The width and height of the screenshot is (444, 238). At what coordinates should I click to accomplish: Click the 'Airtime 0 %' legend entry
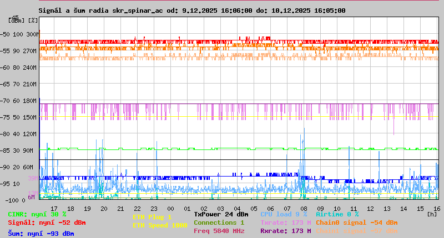tap(337, 214)
